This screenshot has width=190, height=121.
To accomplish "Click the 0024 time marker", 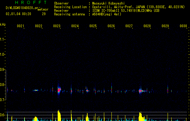I will click(75, 26).
